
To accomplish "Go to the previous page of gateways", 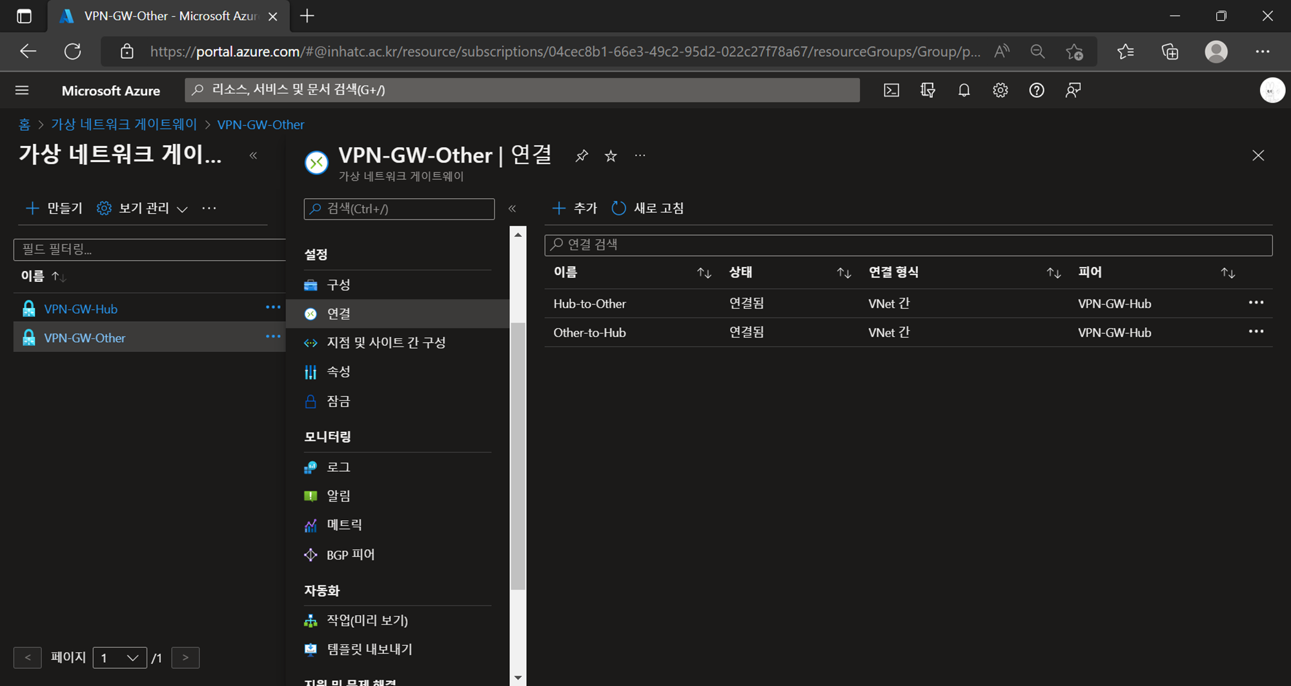I will pyautogui.click(x=27, y=658).
